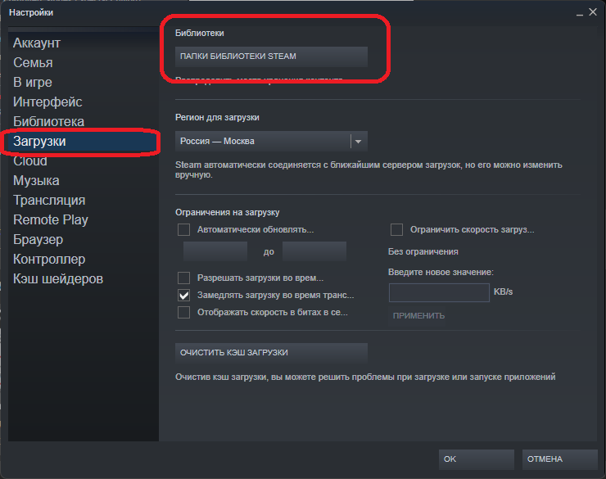This screenshot has width=606, height=479.
Task: Click the arrow of the region combo box
Action: click(358, 141)
